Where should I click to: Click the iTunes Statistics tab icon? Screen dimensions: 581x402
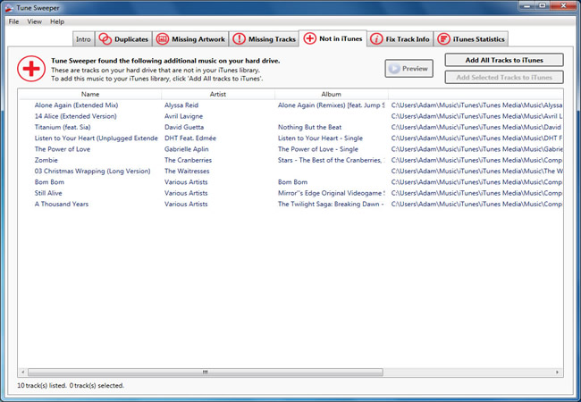pyautogui.click(x=443, y=39)
